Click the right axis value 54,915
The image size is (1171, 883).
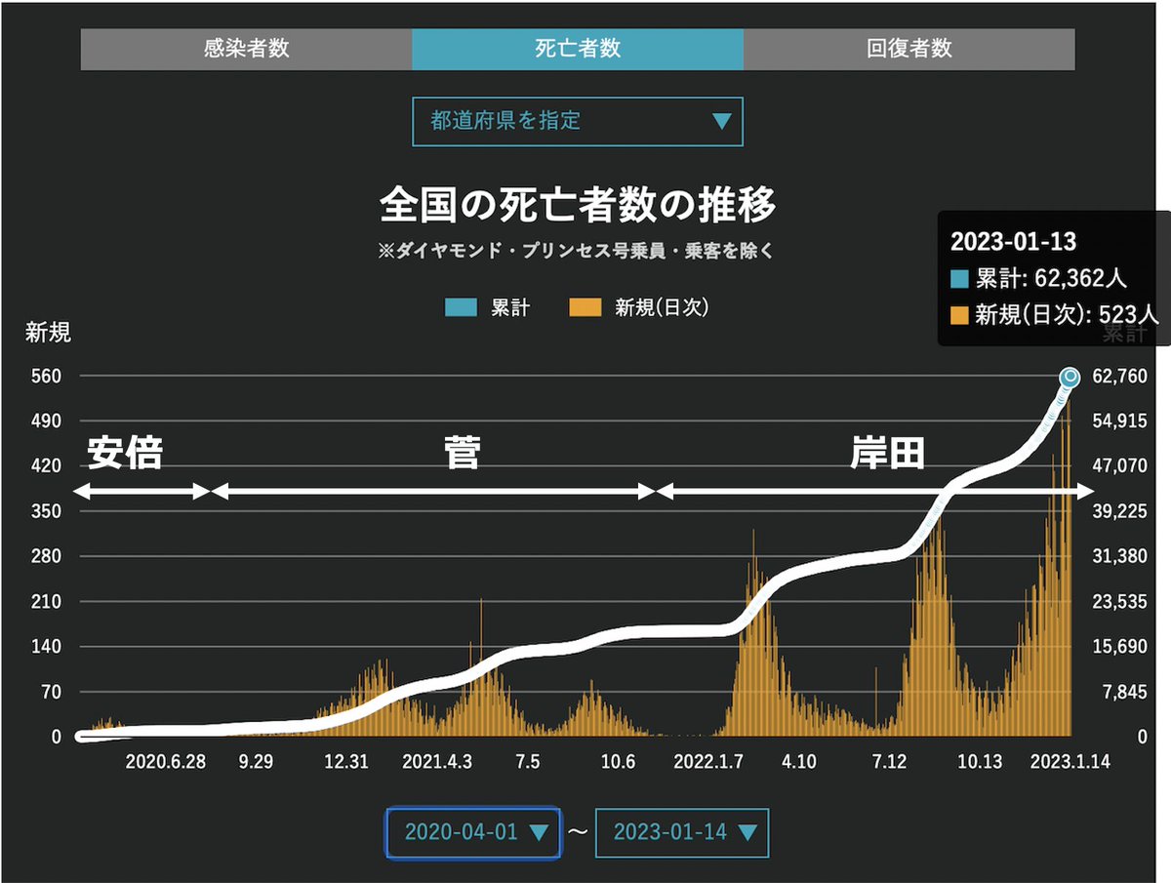point(1121,421)
